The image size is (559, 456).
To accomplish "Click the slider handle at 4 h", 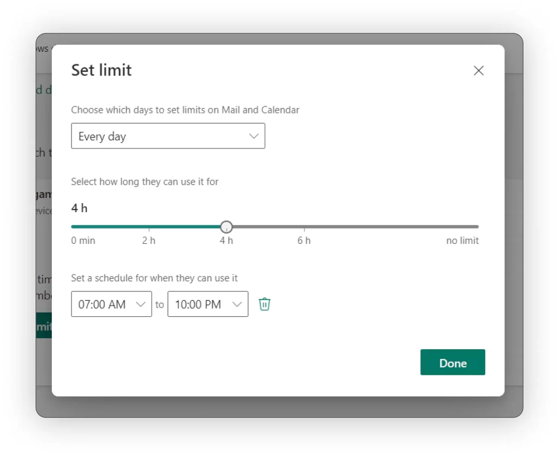I will 227,227.
